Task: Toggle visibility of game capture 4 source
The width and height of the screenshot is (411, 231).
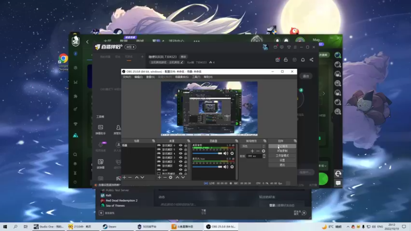Action: pos(181,153)
